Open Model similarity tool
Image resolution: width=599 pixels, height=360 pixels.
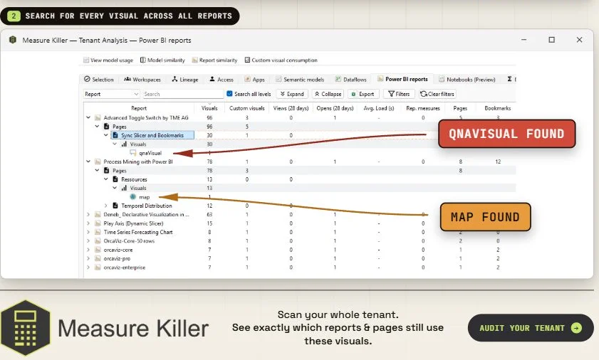tap(162, 60)
